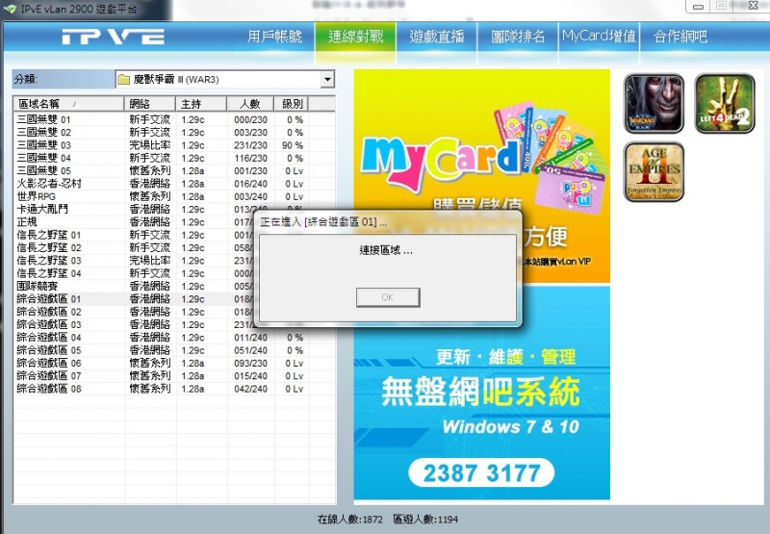The height and width of the screenshot is (534, 770).
Task: Select the 卡通大亂鬥 room row
Action: click(174, 209)
